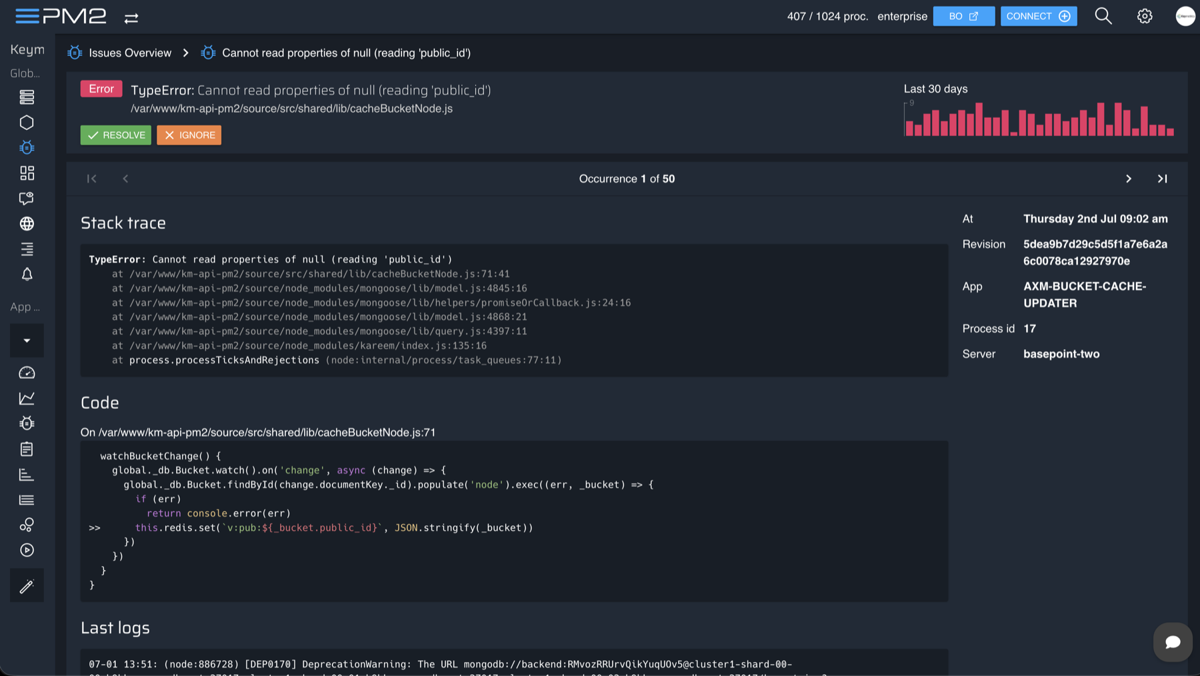Open the chat bubble widget
Screen dimensions: 1200x676
(1173, 642)
